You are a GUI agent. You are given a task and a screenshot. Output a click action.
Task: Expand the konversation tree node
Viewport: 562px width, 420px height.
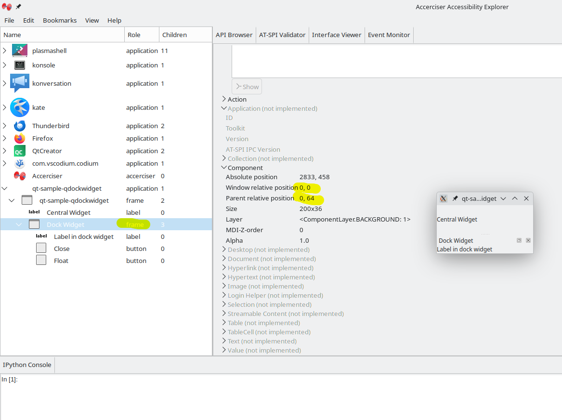(x=5, y=83)
